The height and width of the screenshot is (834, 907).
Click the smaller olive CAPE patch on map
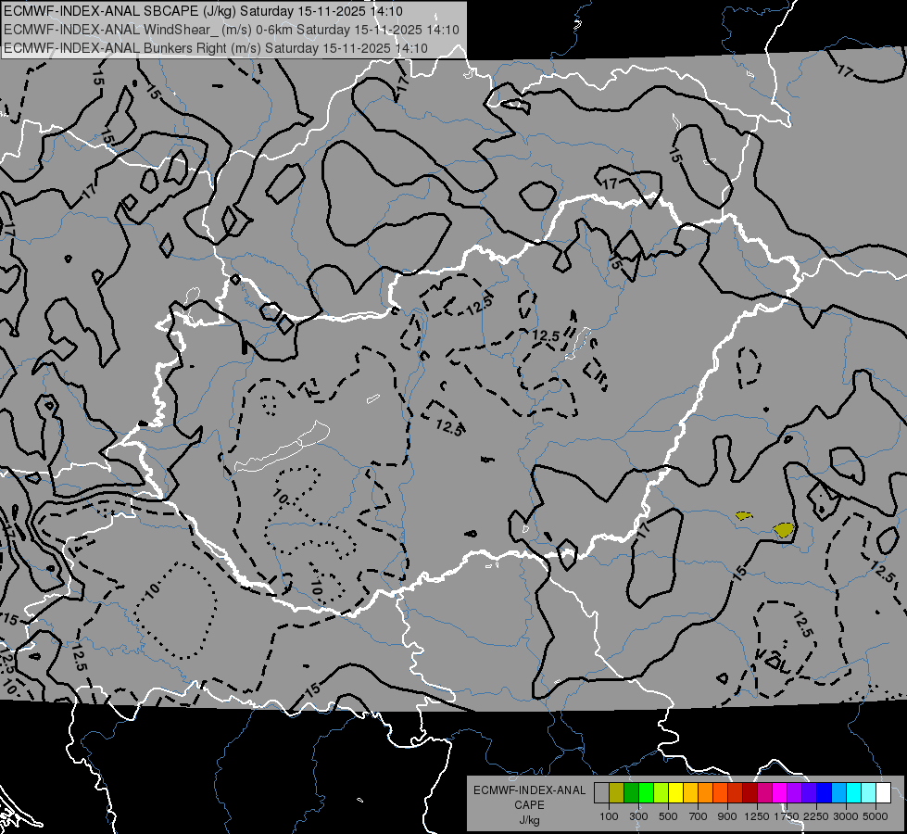[x=743, y=515]
